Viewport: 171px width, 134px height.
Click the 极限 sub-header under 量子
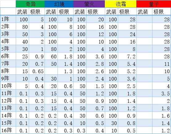point(161,11)
